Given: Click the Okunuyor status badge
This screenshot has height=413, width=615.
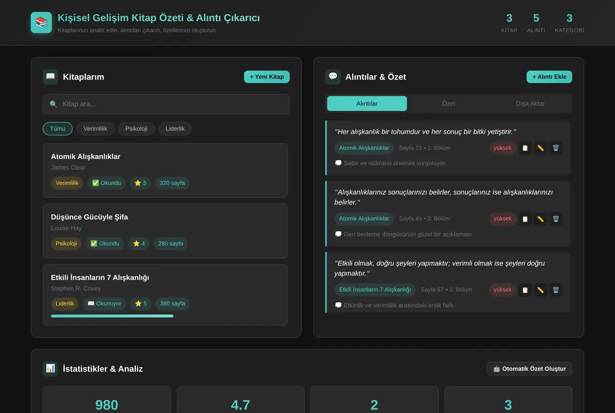Looking at the screenshot, I should pos(105,304).
